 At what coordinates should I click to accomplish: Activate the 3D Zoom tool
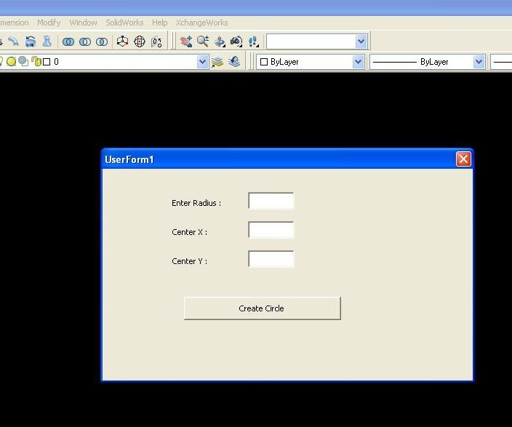203,41
